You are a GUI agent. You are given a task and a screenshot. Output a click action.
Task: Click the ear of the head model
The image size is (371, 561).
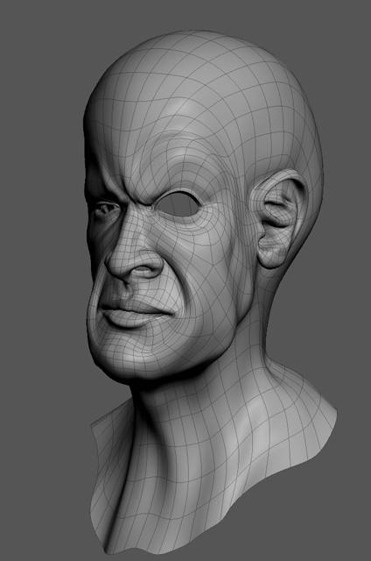pyautogui.click(x=276, y=219)
